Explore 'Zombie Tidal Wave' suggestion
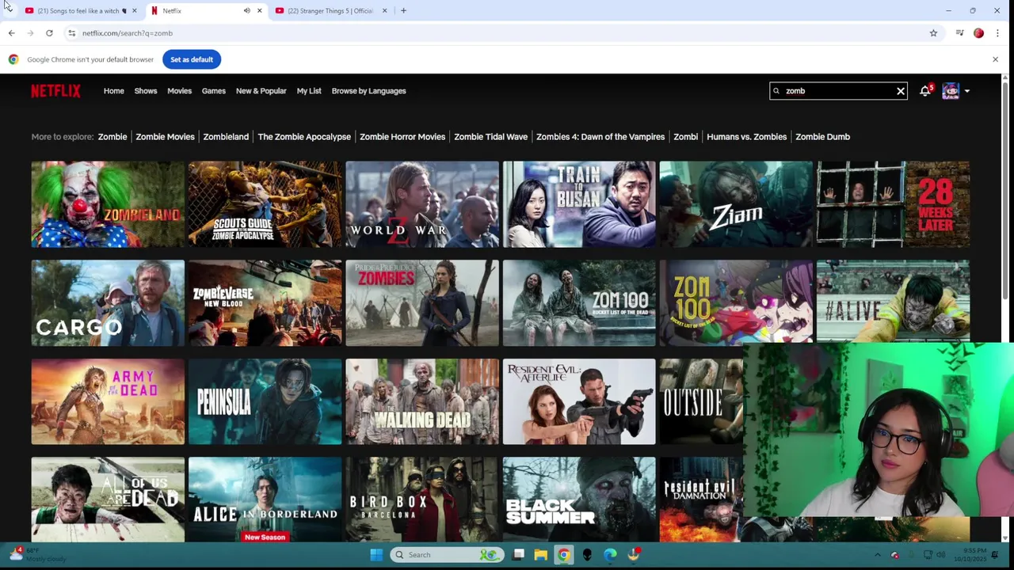Viewport: 1014px width, 570px height. click(x=490, y=137)
